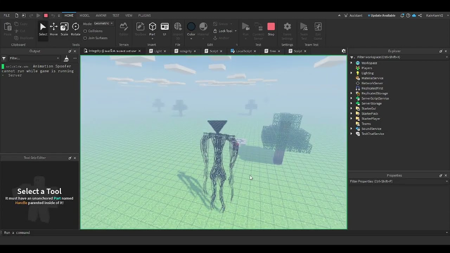This screenshot has width=450, height=253.
Task: Switch to the TEST ribbon tab
Action: coord(116,15)
